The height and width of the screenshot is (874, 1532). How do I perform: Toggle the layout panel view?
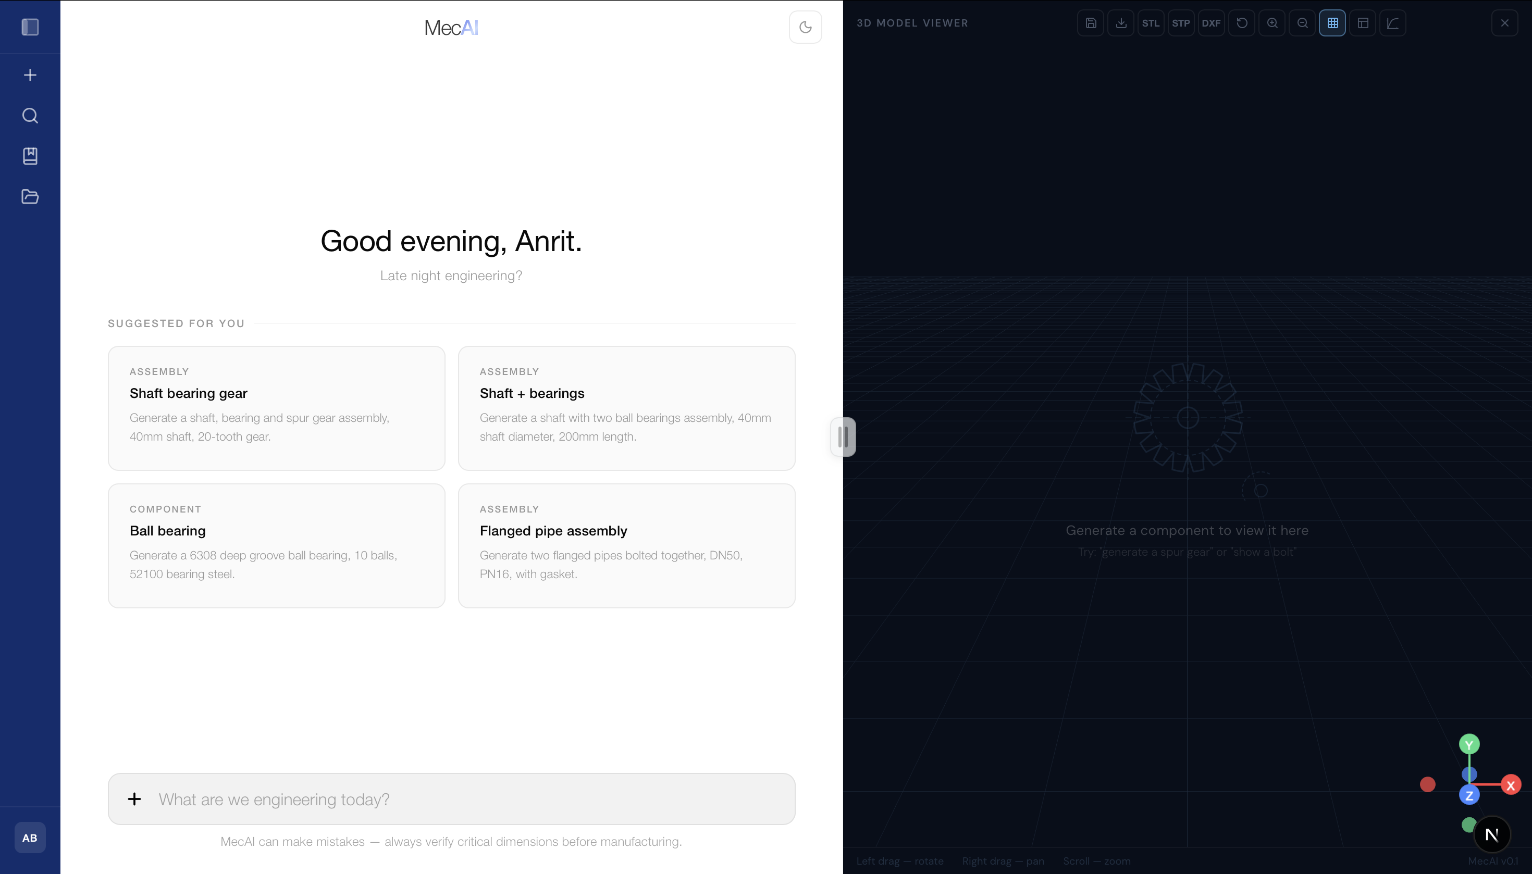pyautogui.click(x=1363, y=23)
